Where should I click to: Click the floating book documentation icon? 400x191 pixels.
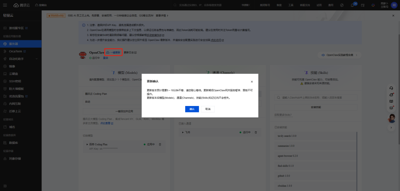391,101
